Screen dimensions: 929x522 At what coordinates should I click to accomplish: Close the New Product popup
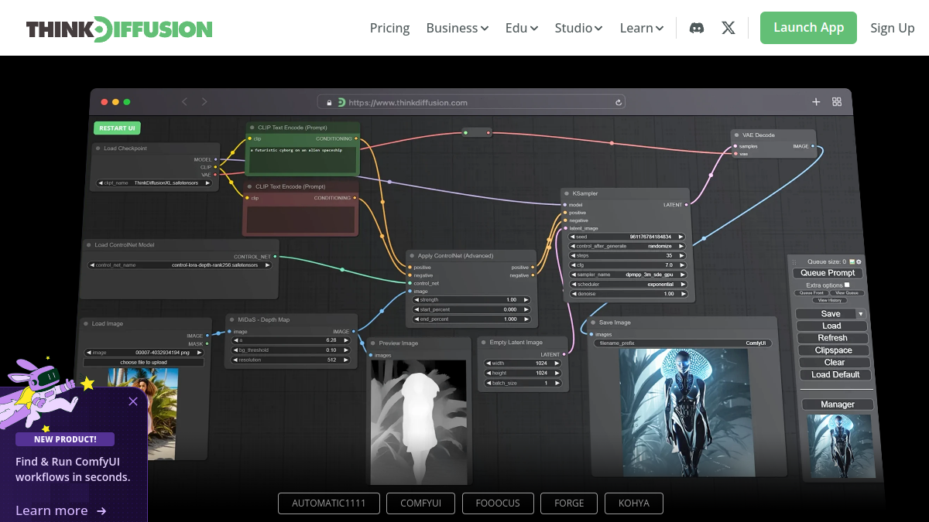point(133,401)
